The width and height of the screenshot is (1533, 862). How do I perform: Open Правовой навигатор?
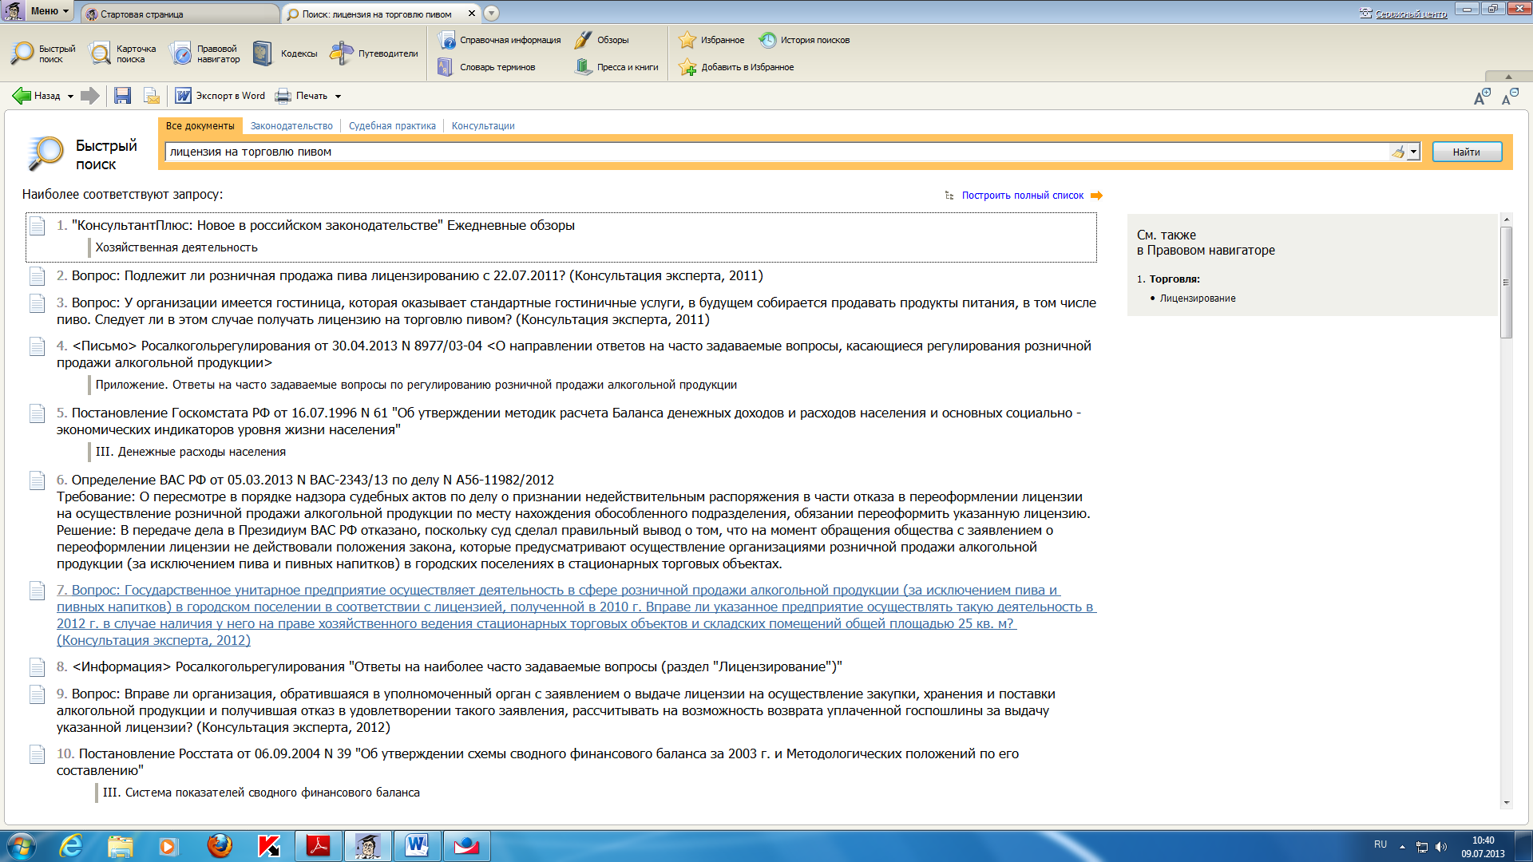click(x=205, y=53)
